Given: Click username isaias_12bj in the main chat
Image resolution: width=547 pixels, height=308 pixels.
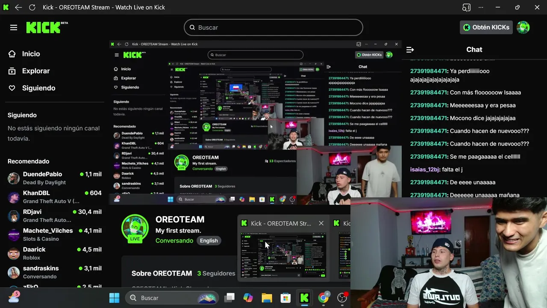Looking at the screenshot, I should [424, 169].
